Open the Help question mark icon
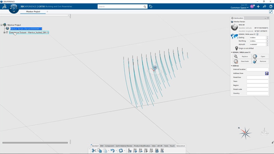This screenshot has height=154, width=274. [x=271, y=7]
